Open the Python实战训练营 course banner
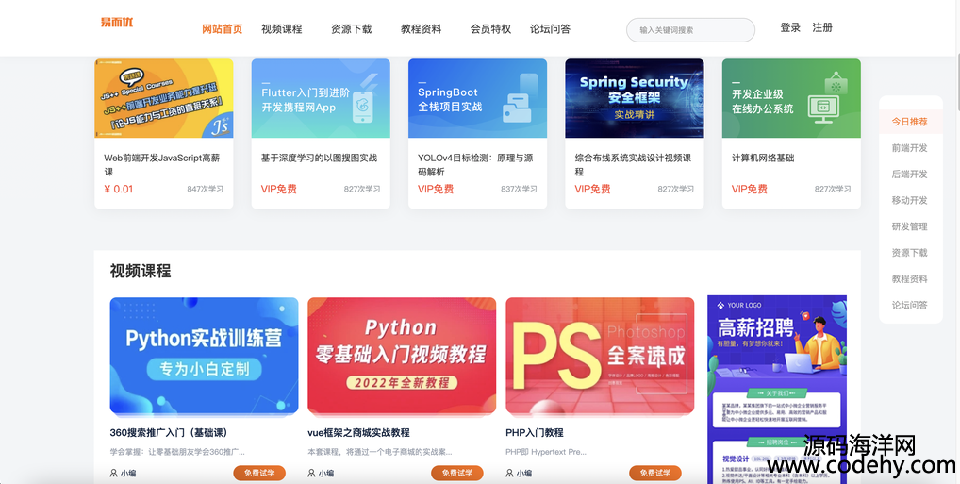This screenshot has height=484, width=960. point(204,356)
